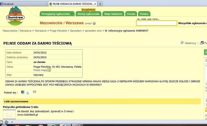Screen dimensions: 207x126
Task: Open the zmień location selector arrow
Action: point(94,23)
